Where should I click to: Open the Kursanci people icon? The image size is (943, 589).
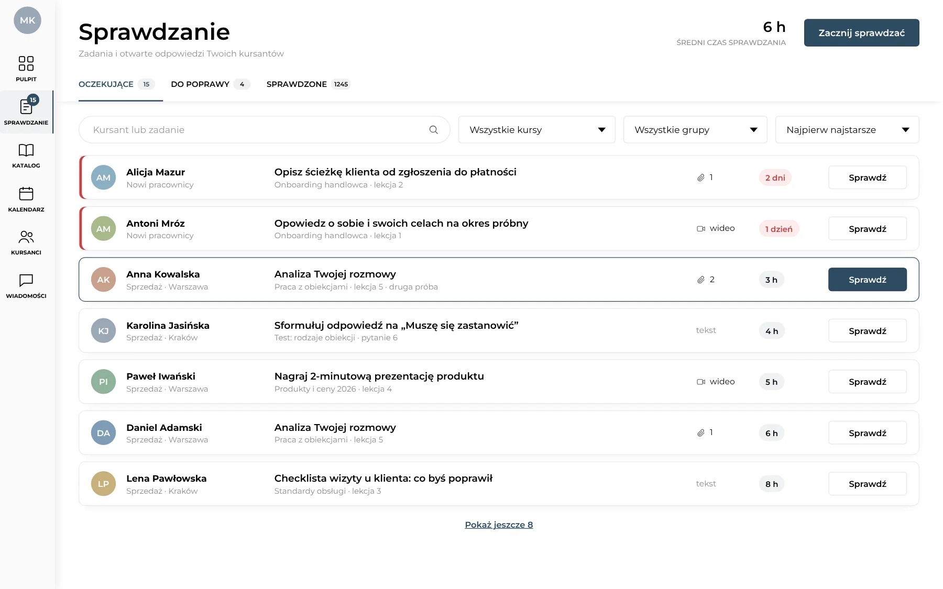pyautogui.click(x=26, y=237)
